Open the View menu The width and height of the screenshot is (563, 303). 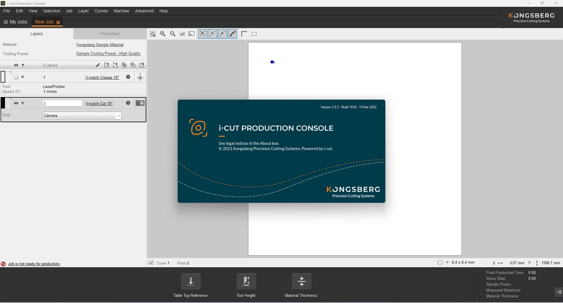33,11
